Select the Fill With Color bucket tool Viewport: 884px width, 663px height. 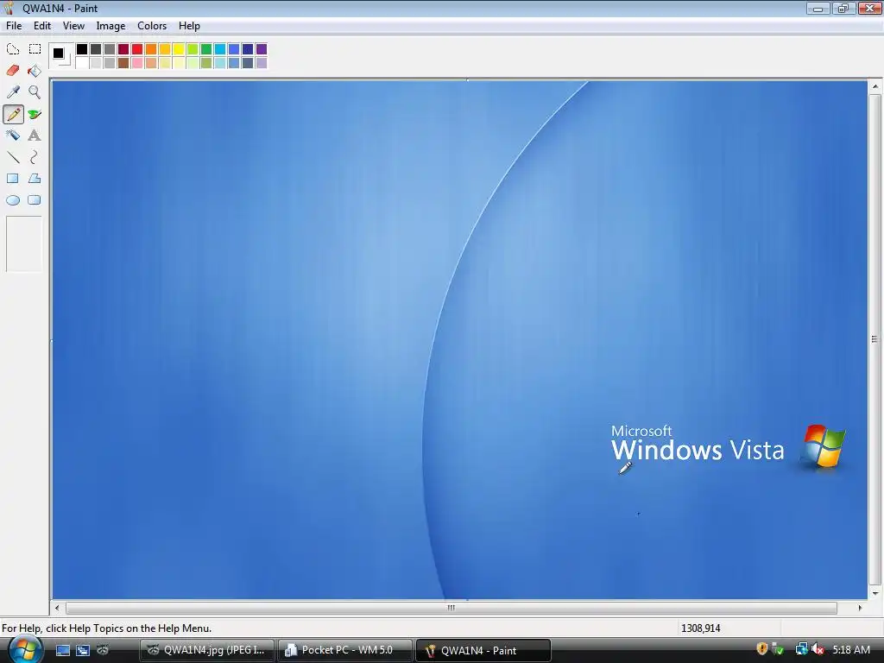(35, 71)
